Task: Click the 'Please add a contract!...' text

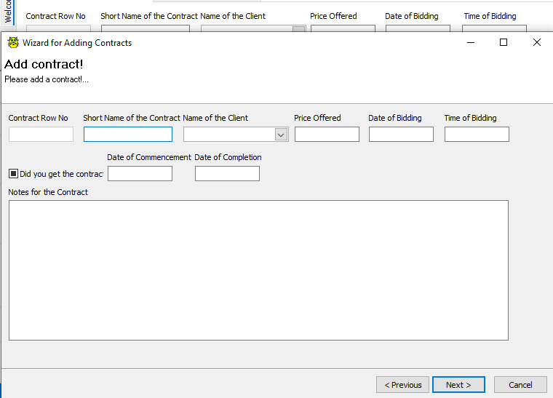Action: pyautogui.click(x=46, y=79)
